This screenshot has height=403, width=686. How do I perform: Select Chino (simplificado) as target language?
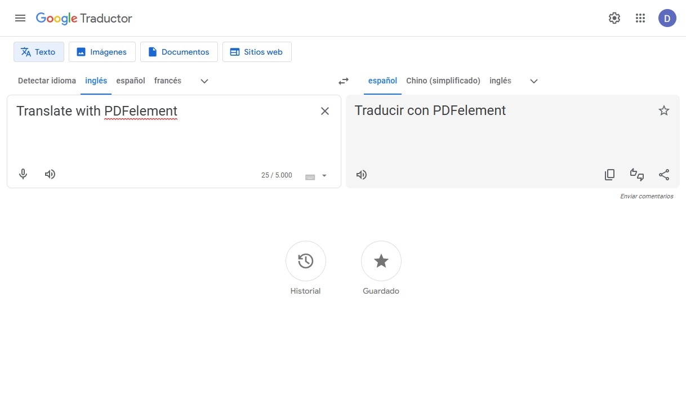(x=443, y=81)
